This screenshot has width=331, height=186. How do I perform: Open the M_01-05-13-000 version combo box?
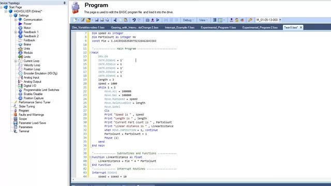tap(280, 20)
